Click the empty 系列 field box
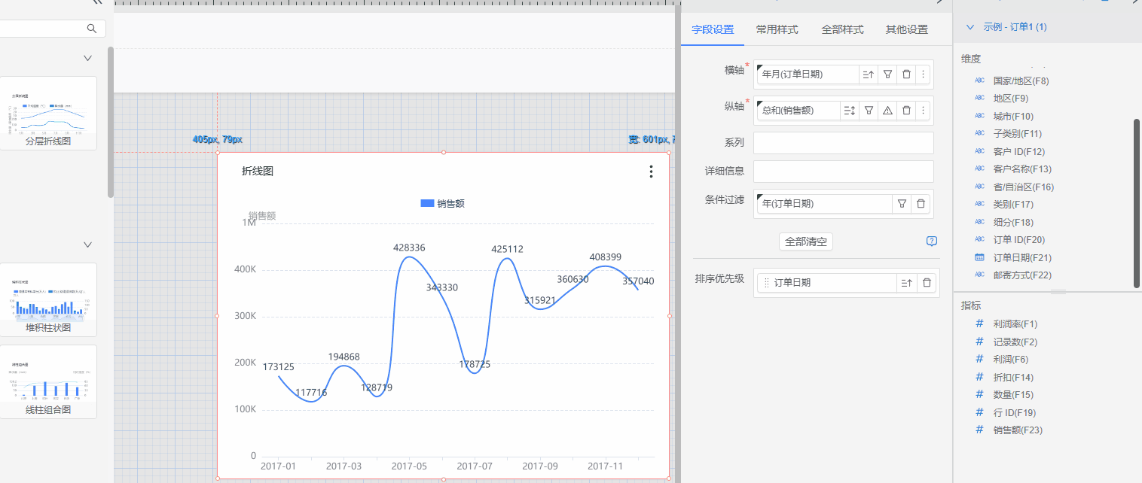Image resolution: width=1142 pixels, height=483 pixels. tap(843, 143)
